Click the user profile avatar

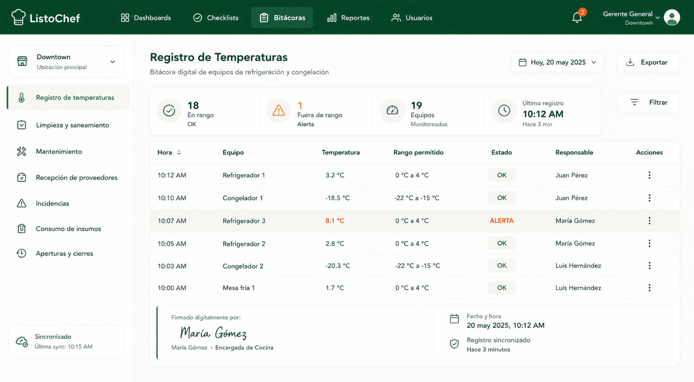pyautogui.click(x=672, y=18)
